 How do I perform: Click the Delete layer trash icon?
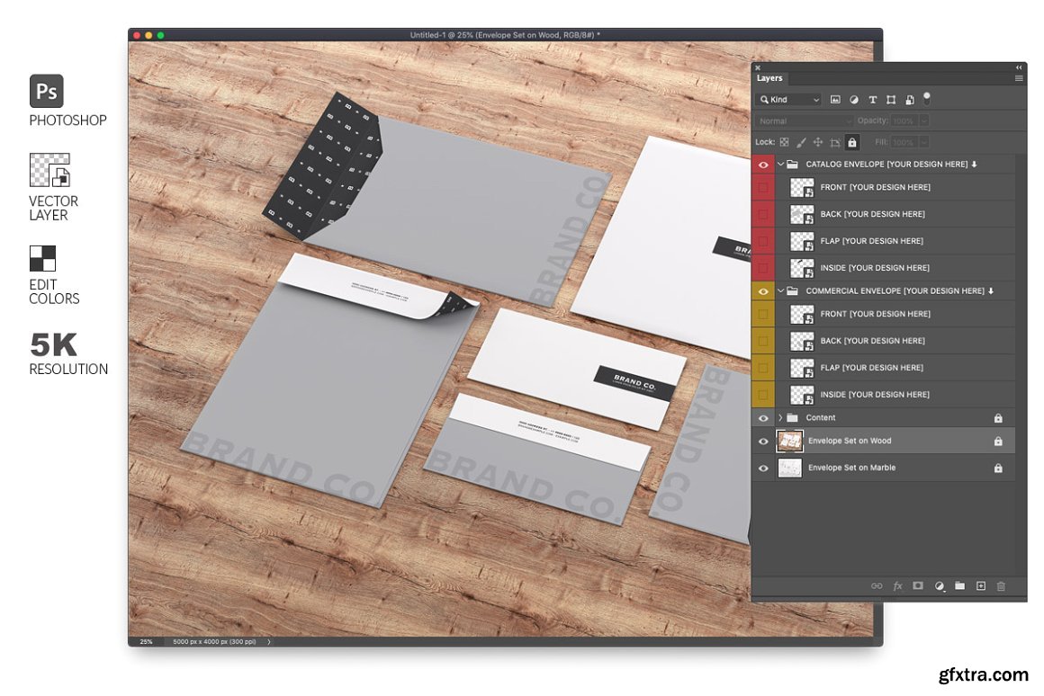tap(1001, 586)
